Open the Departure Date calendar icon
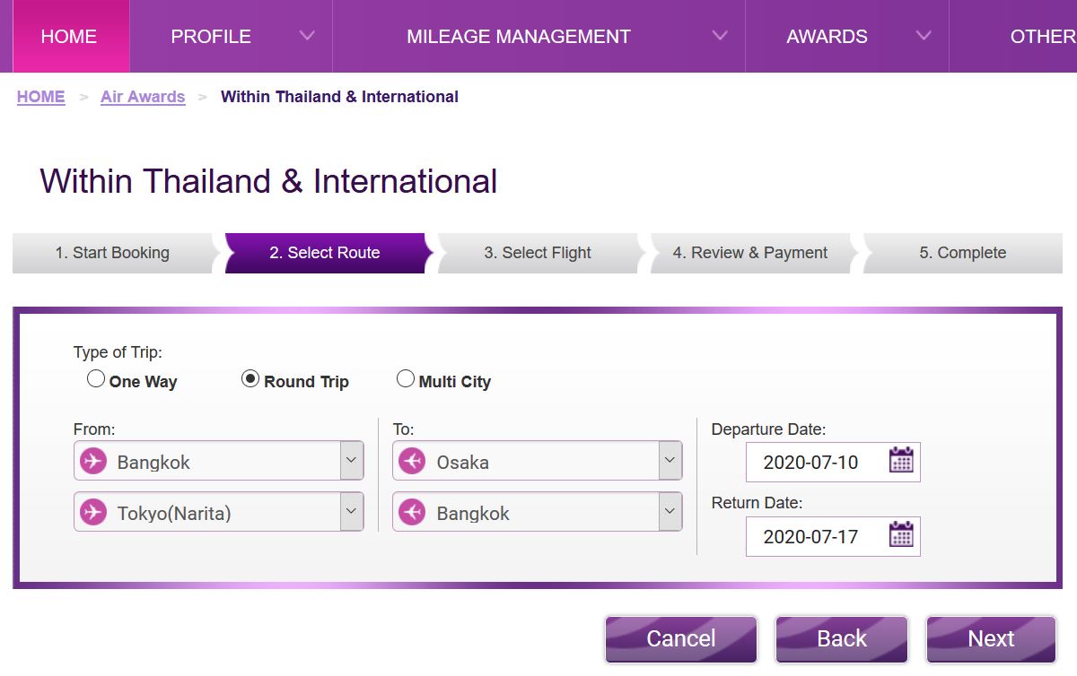This screenshot has width=1077, height=676. (900, 461)
